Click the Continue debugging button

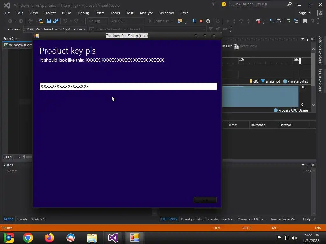(159, 21)
